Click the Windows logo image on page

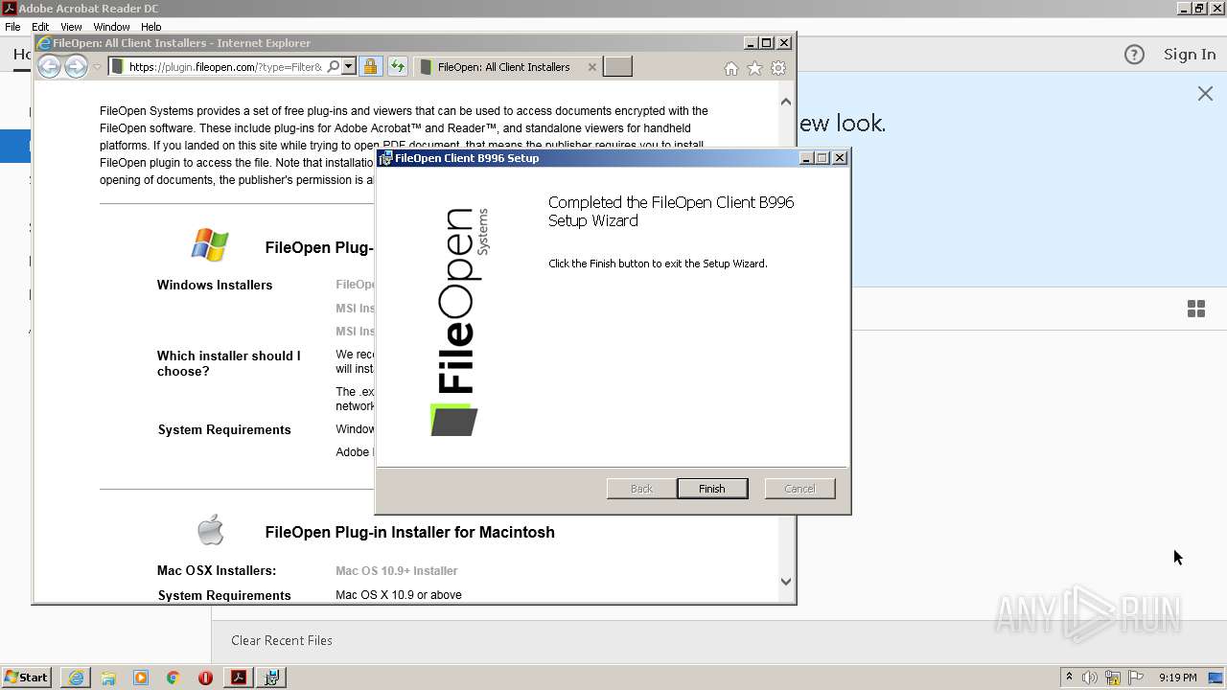pyautogui.click(x=210, y=244)
